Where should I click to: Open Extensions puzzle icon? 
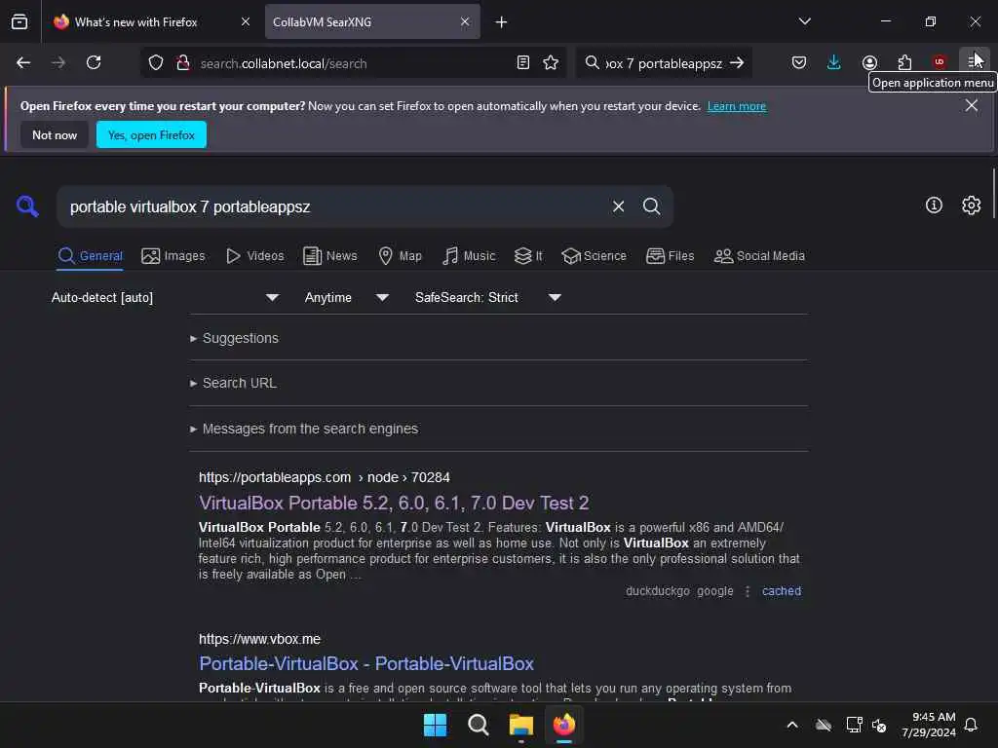click(x=904, y=62)
